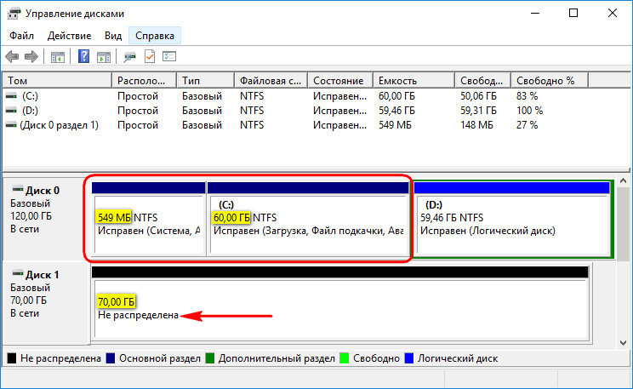This screenshot has height=389, width=633.
Task: Toggle the console tree toolbar icon
Action: tap(58, 57)
